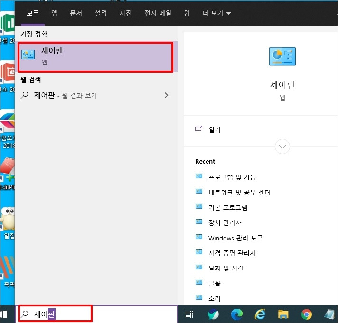
Task: Click the large 제어판 icon in preview pane
Action: (x=282, y=56)
